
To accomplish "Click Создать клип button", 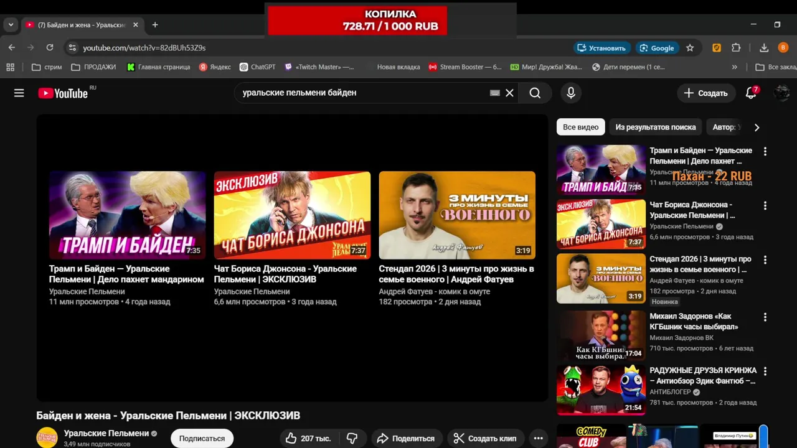I will pyautogui.click(x=486, y=439).
